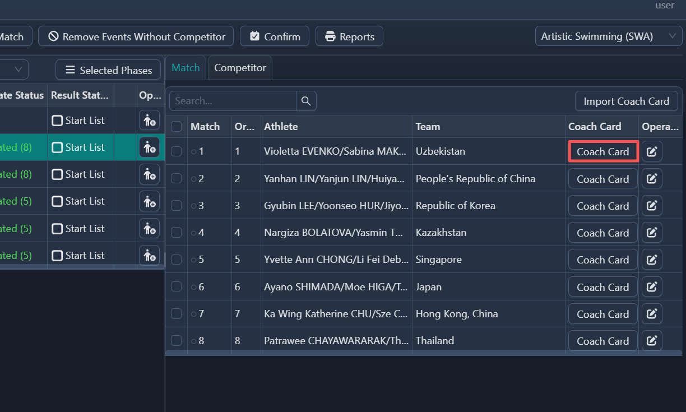Open edit icon for Japan row
The height and width of the screenshot is (412, 686).
tap(652, 287)
